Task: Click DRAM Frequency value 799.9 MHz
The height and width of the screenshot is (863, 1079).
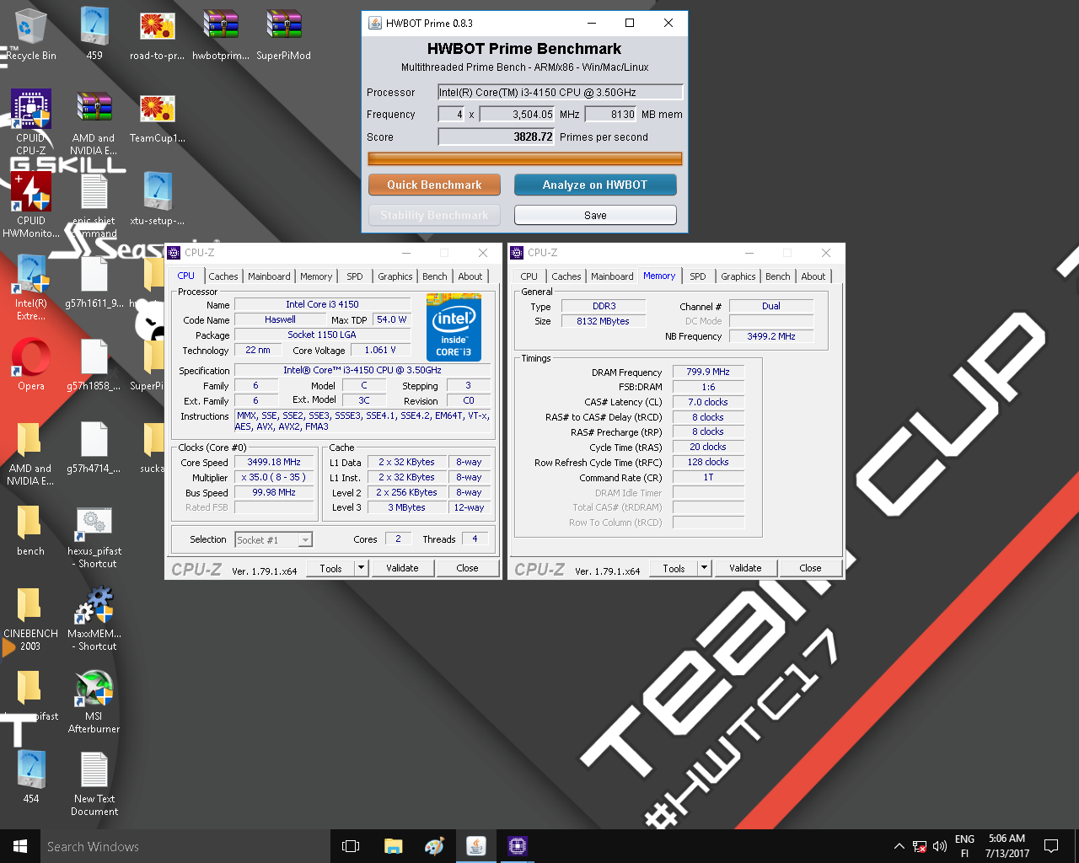Action: [x=708, y=372]
